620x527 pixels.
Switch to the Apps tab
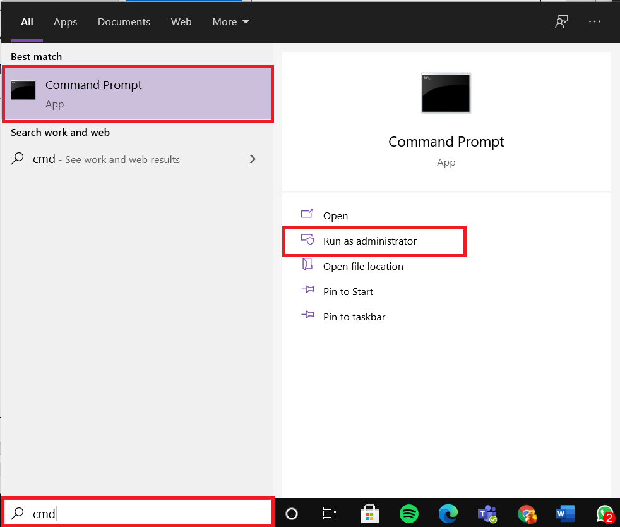[x=65, y=21]
